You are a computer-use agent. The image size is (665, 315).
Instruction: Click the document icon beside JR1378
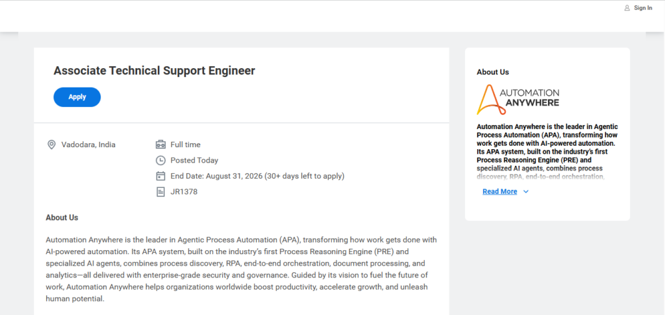[160, 192]
